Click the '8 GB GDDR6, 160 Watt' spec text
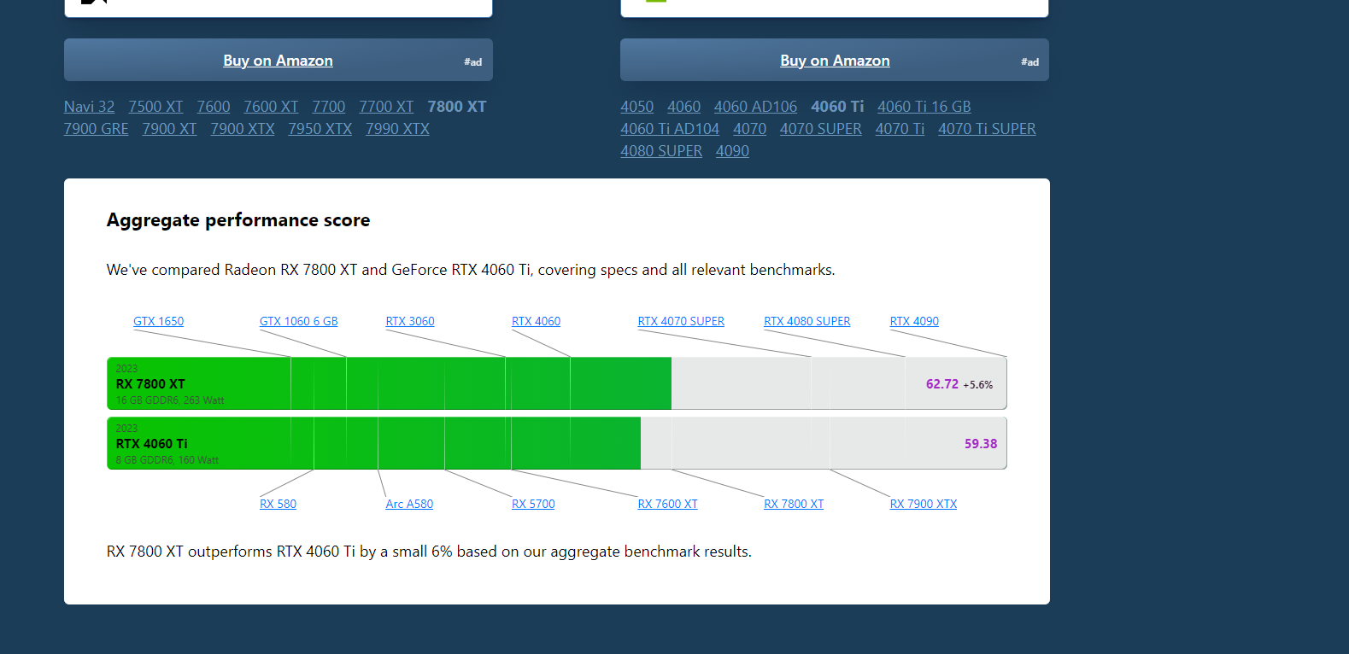 167,460
